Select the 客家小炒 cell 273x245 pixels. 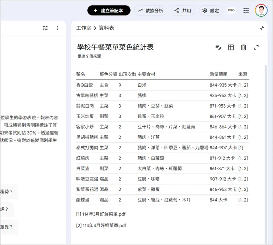click(85, 127)
